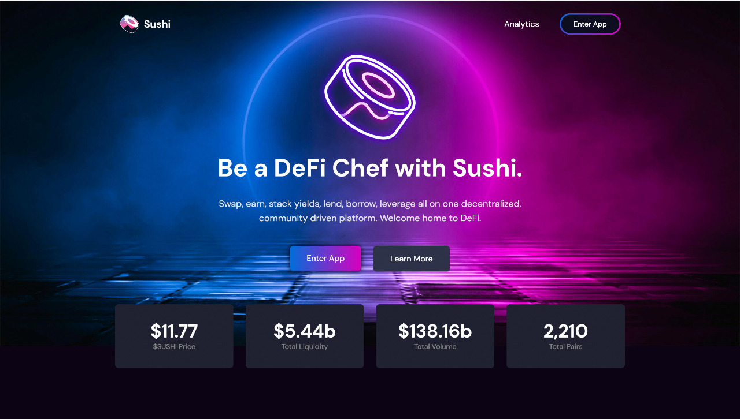Click the Total Pairs label text
The image size is (740, 419).
(566, 347)
